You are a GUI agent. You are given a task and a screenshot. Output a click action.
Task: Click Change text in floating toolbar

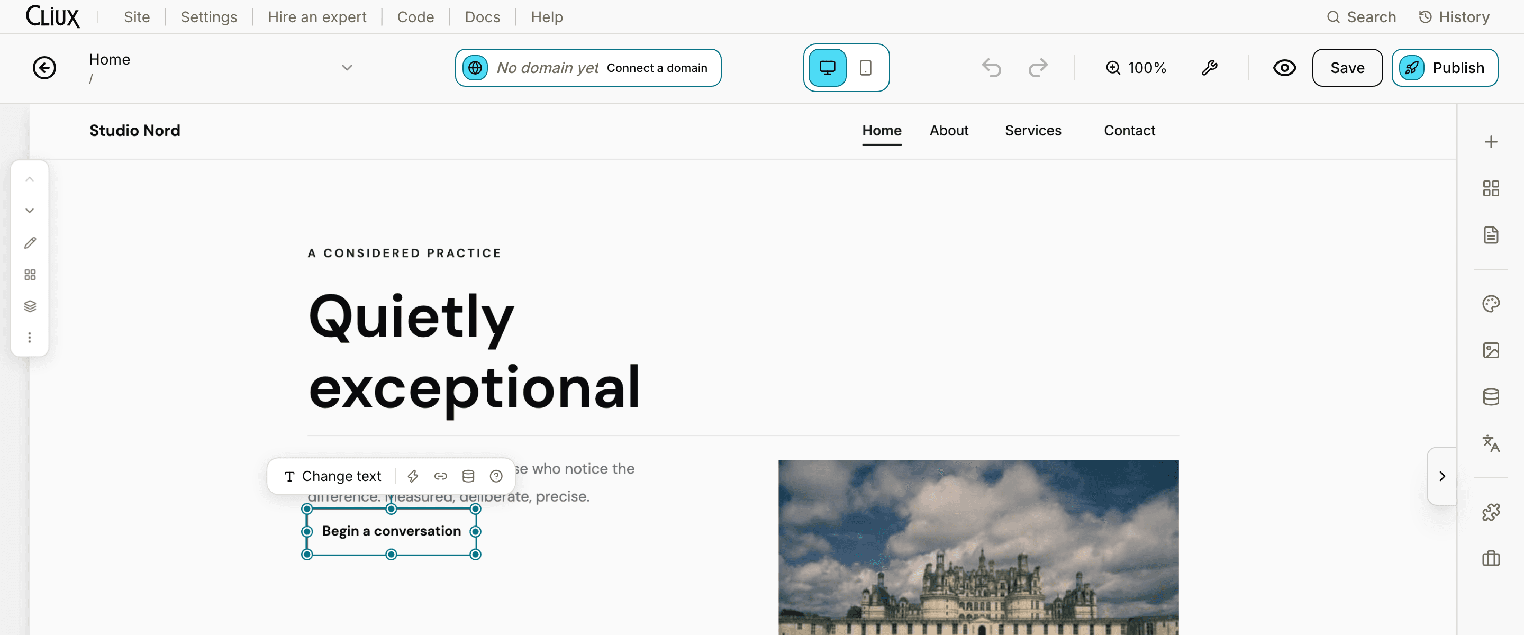click(332, 476)
